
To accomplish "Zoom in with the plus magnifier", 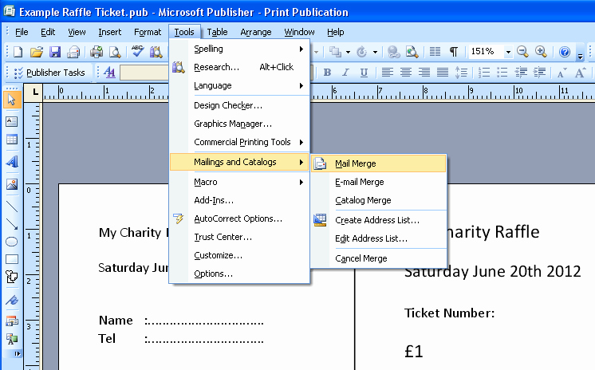I will [541, 51].
